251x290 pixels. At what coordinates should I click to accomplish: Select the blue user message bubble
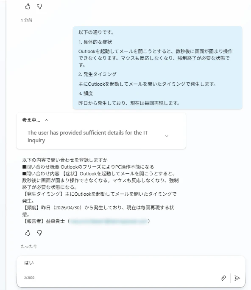(157, 68)
